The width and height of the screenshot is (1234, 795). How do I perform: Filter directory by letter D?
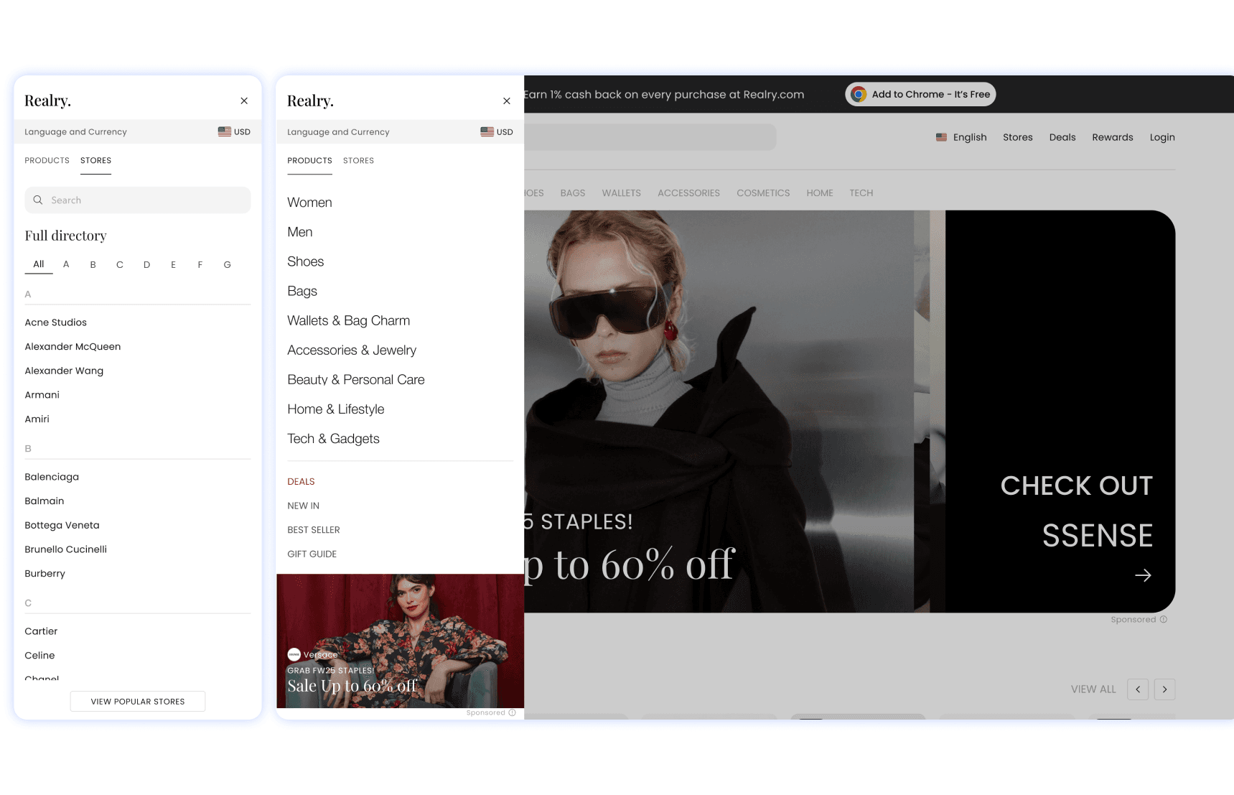pos(146,265)
